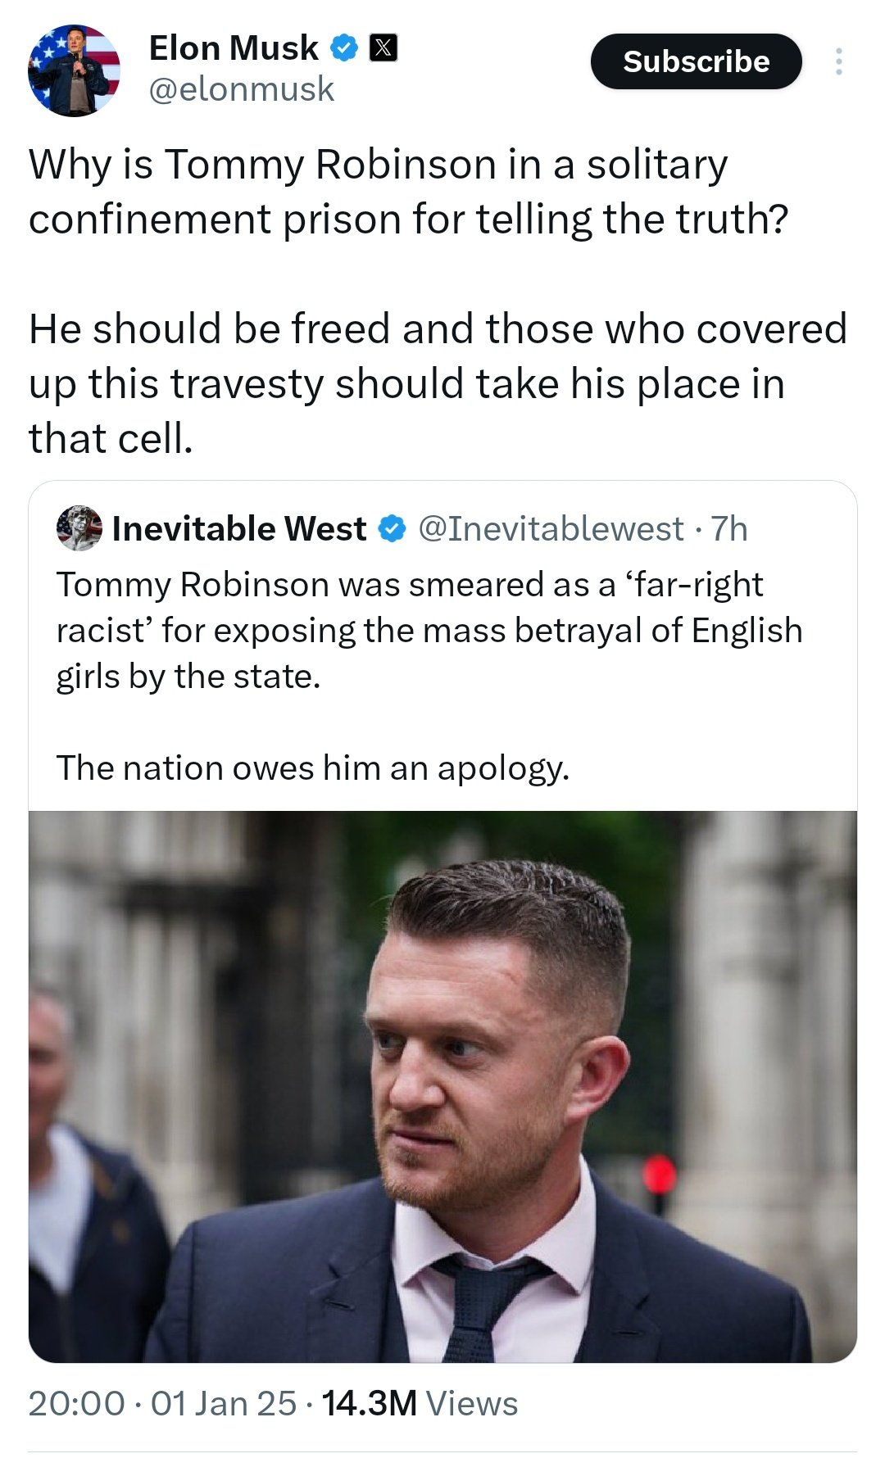Image resolution: width=885 pixels, height=1458 pixels.
Task: Click the 20:00 post time
Action: (76, 1403)
